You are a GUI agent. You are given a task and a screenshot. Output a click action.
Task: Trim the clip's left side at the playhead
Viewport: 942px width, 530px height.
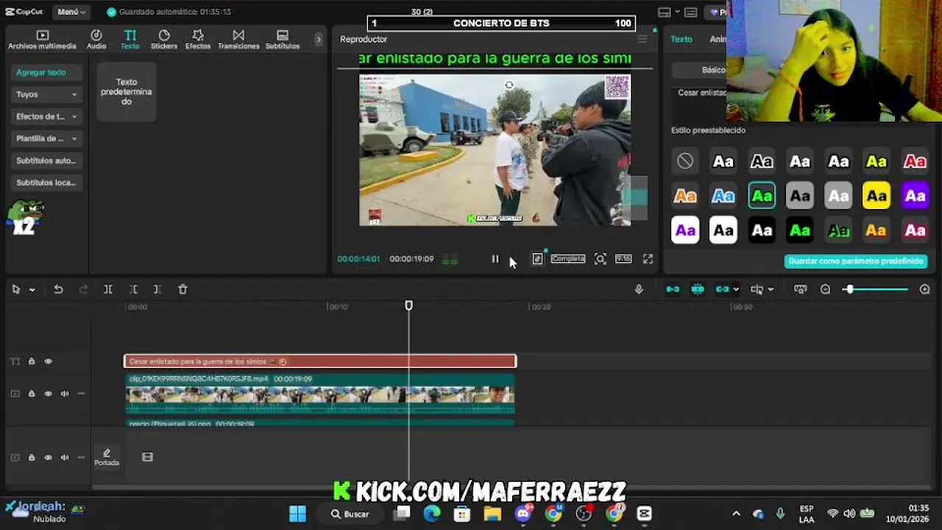pyautogui.click(x=133, y=289)
